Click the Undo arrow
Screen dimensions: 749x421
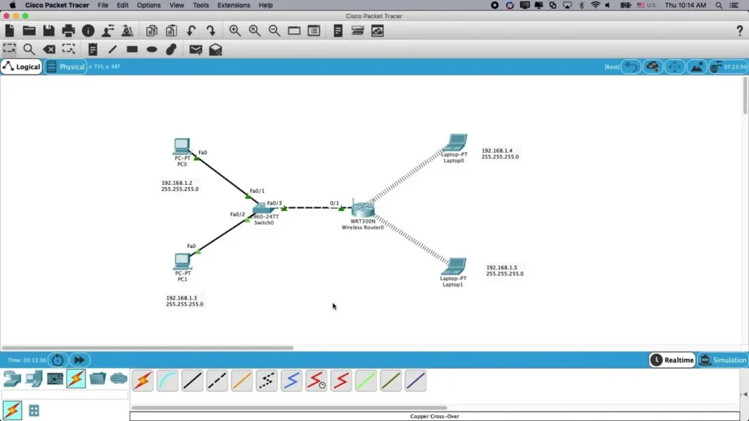point(190,31)
